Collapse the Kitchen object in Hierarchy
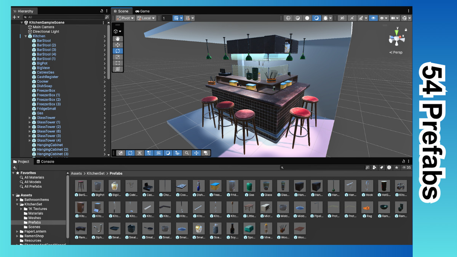The width and height of the screenshot is (457, 257). pos(26,36)
